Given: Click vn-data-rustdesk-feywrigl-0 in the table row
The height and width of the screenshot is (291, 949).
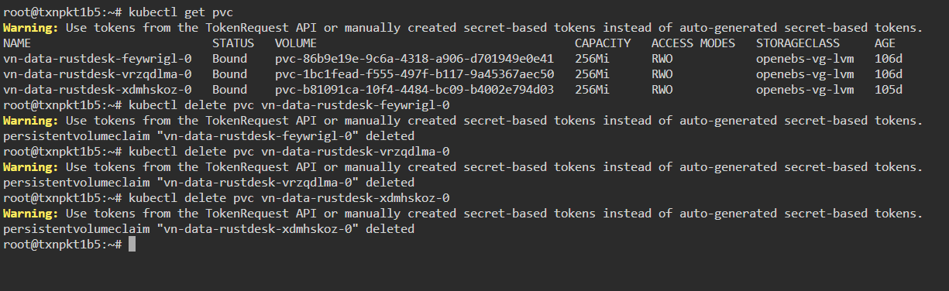Looking at the screenshot, I should (97, 58).
